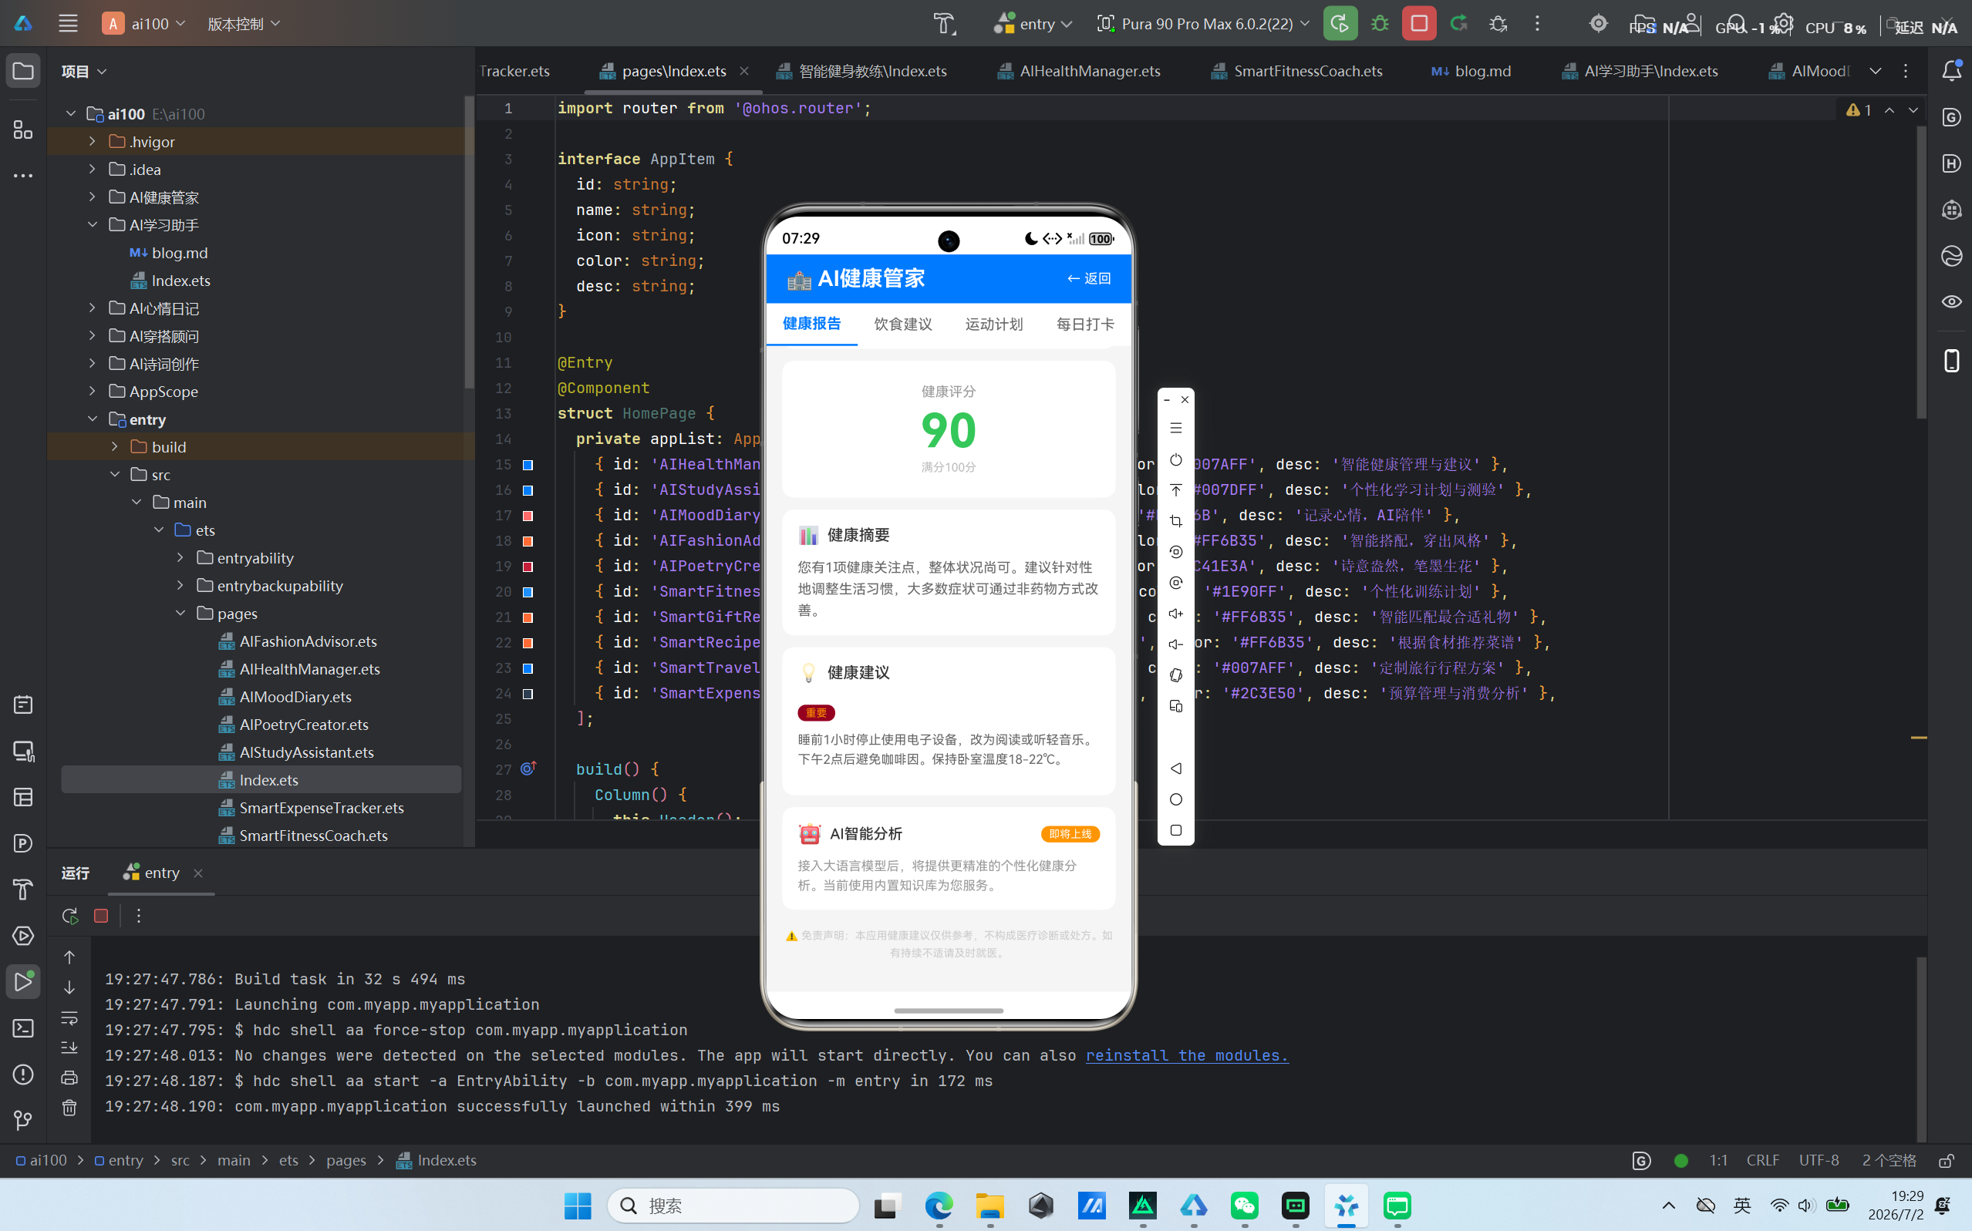This screenshot has height=1231, width=1972.
Task: Click the green Run entry button
Action: [1340, 24]
